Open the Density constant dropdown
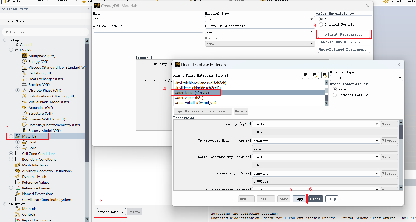 [316, 124]
